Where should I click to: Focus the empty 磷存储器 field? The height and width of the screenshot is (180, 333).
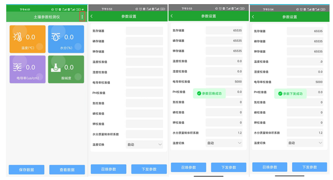point(144,41)
